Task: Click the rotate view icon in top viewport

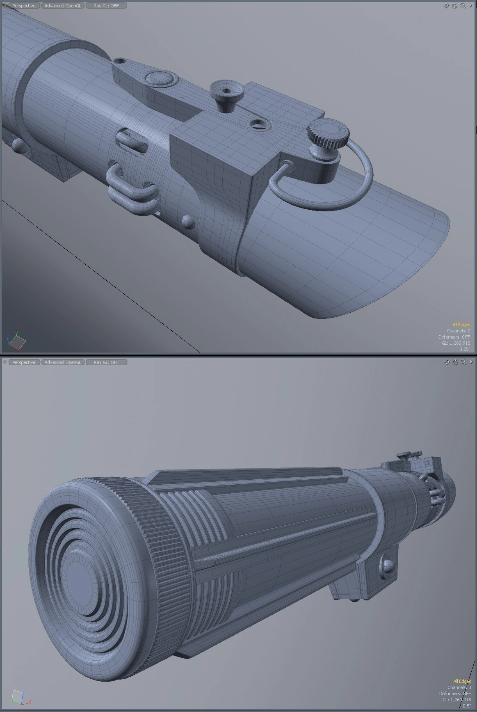Action: [x=454, y=6]
